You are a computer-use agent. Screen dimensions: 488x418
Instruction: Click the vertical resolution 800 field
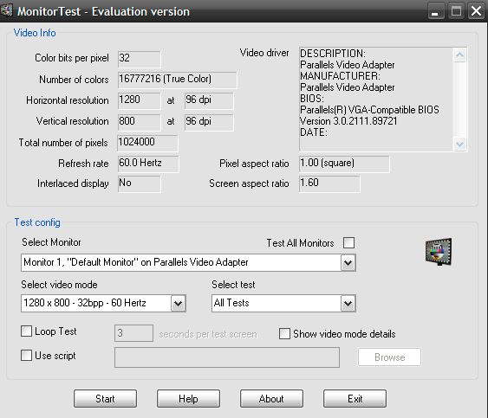tap(139, 122)
